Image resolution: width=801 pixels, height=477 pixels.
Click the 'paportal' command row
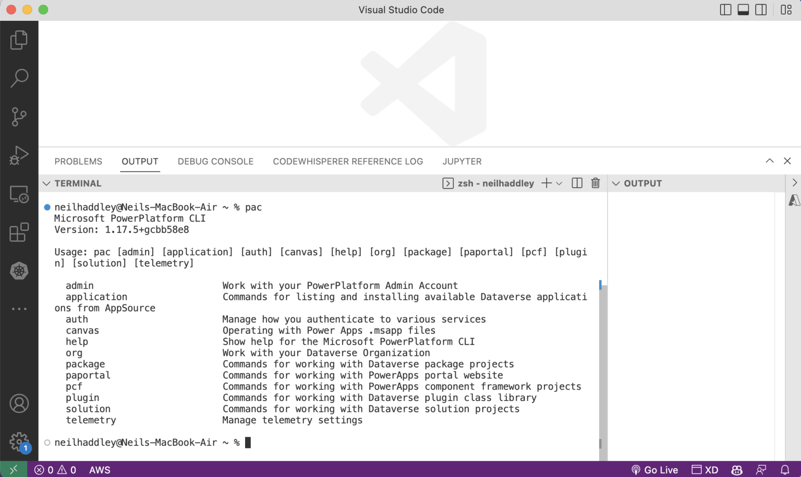point(284,375)
